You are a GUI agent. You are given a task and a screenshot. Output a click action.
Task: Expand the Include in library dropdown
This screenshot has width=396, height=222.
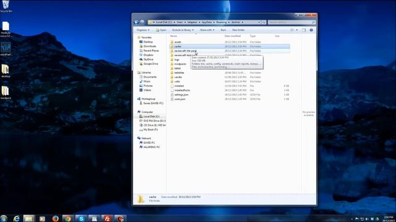click(183, 30)
